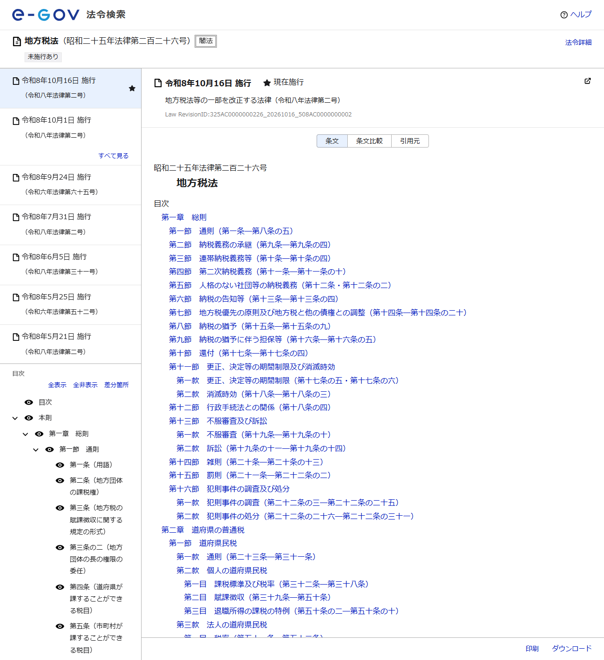Screen dimensions: 604x660
Task: Select 令和8年6月5日 施行 revision entry
Action: (71, 264)
